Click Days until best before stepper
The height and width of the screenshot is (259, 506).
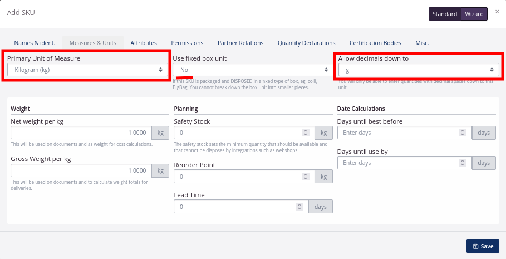pyautogui.click(x=463, y=133)
